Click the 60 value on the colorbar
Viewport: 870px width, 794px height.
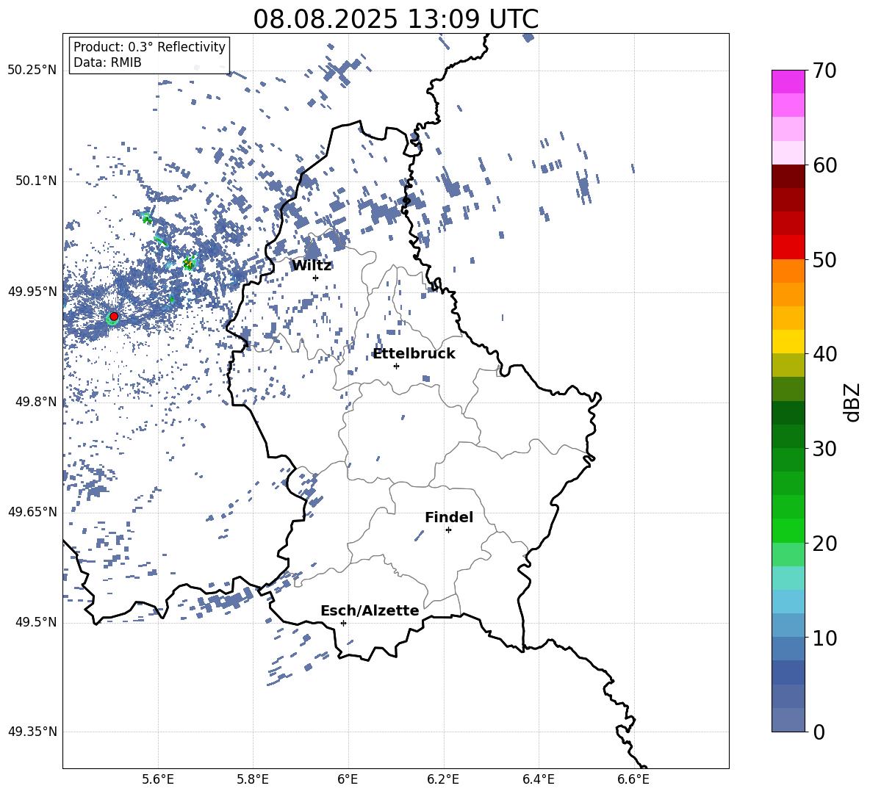point(825,165)
